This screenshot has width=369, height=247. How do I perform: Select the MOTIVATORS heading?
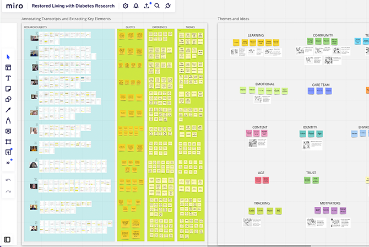330,203
